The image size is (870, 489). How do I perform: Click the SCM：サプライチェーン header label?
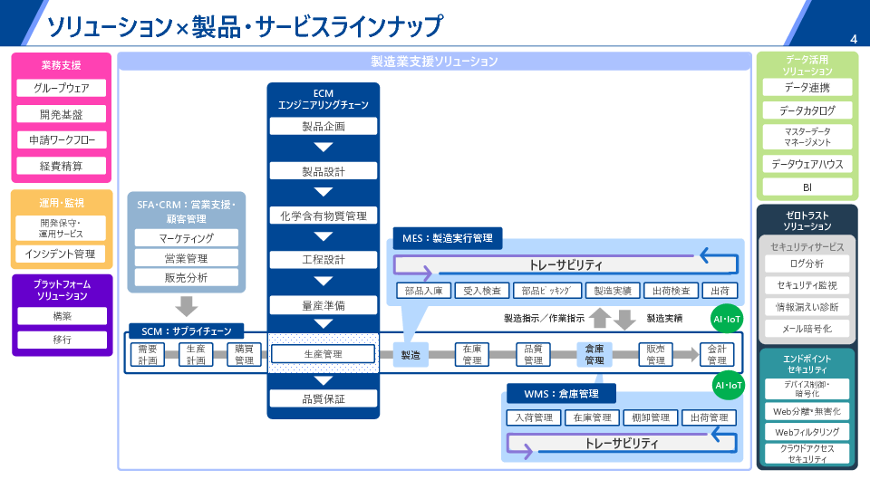[187, 331]
